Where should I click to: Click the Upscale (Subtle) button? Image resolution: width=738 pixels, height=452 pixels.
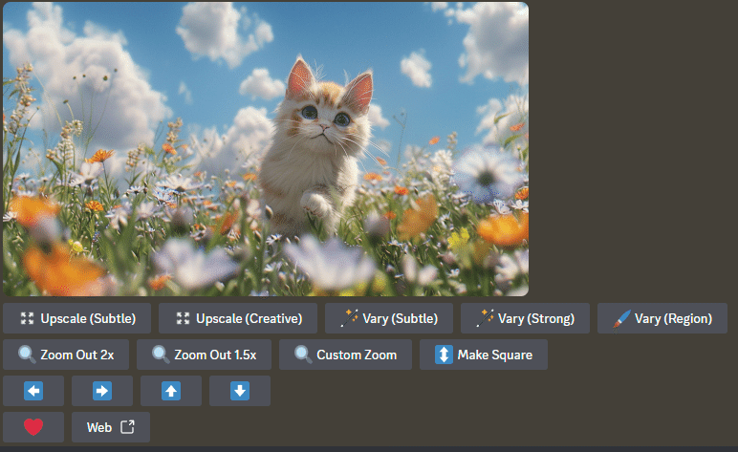[x=76, y=318]
